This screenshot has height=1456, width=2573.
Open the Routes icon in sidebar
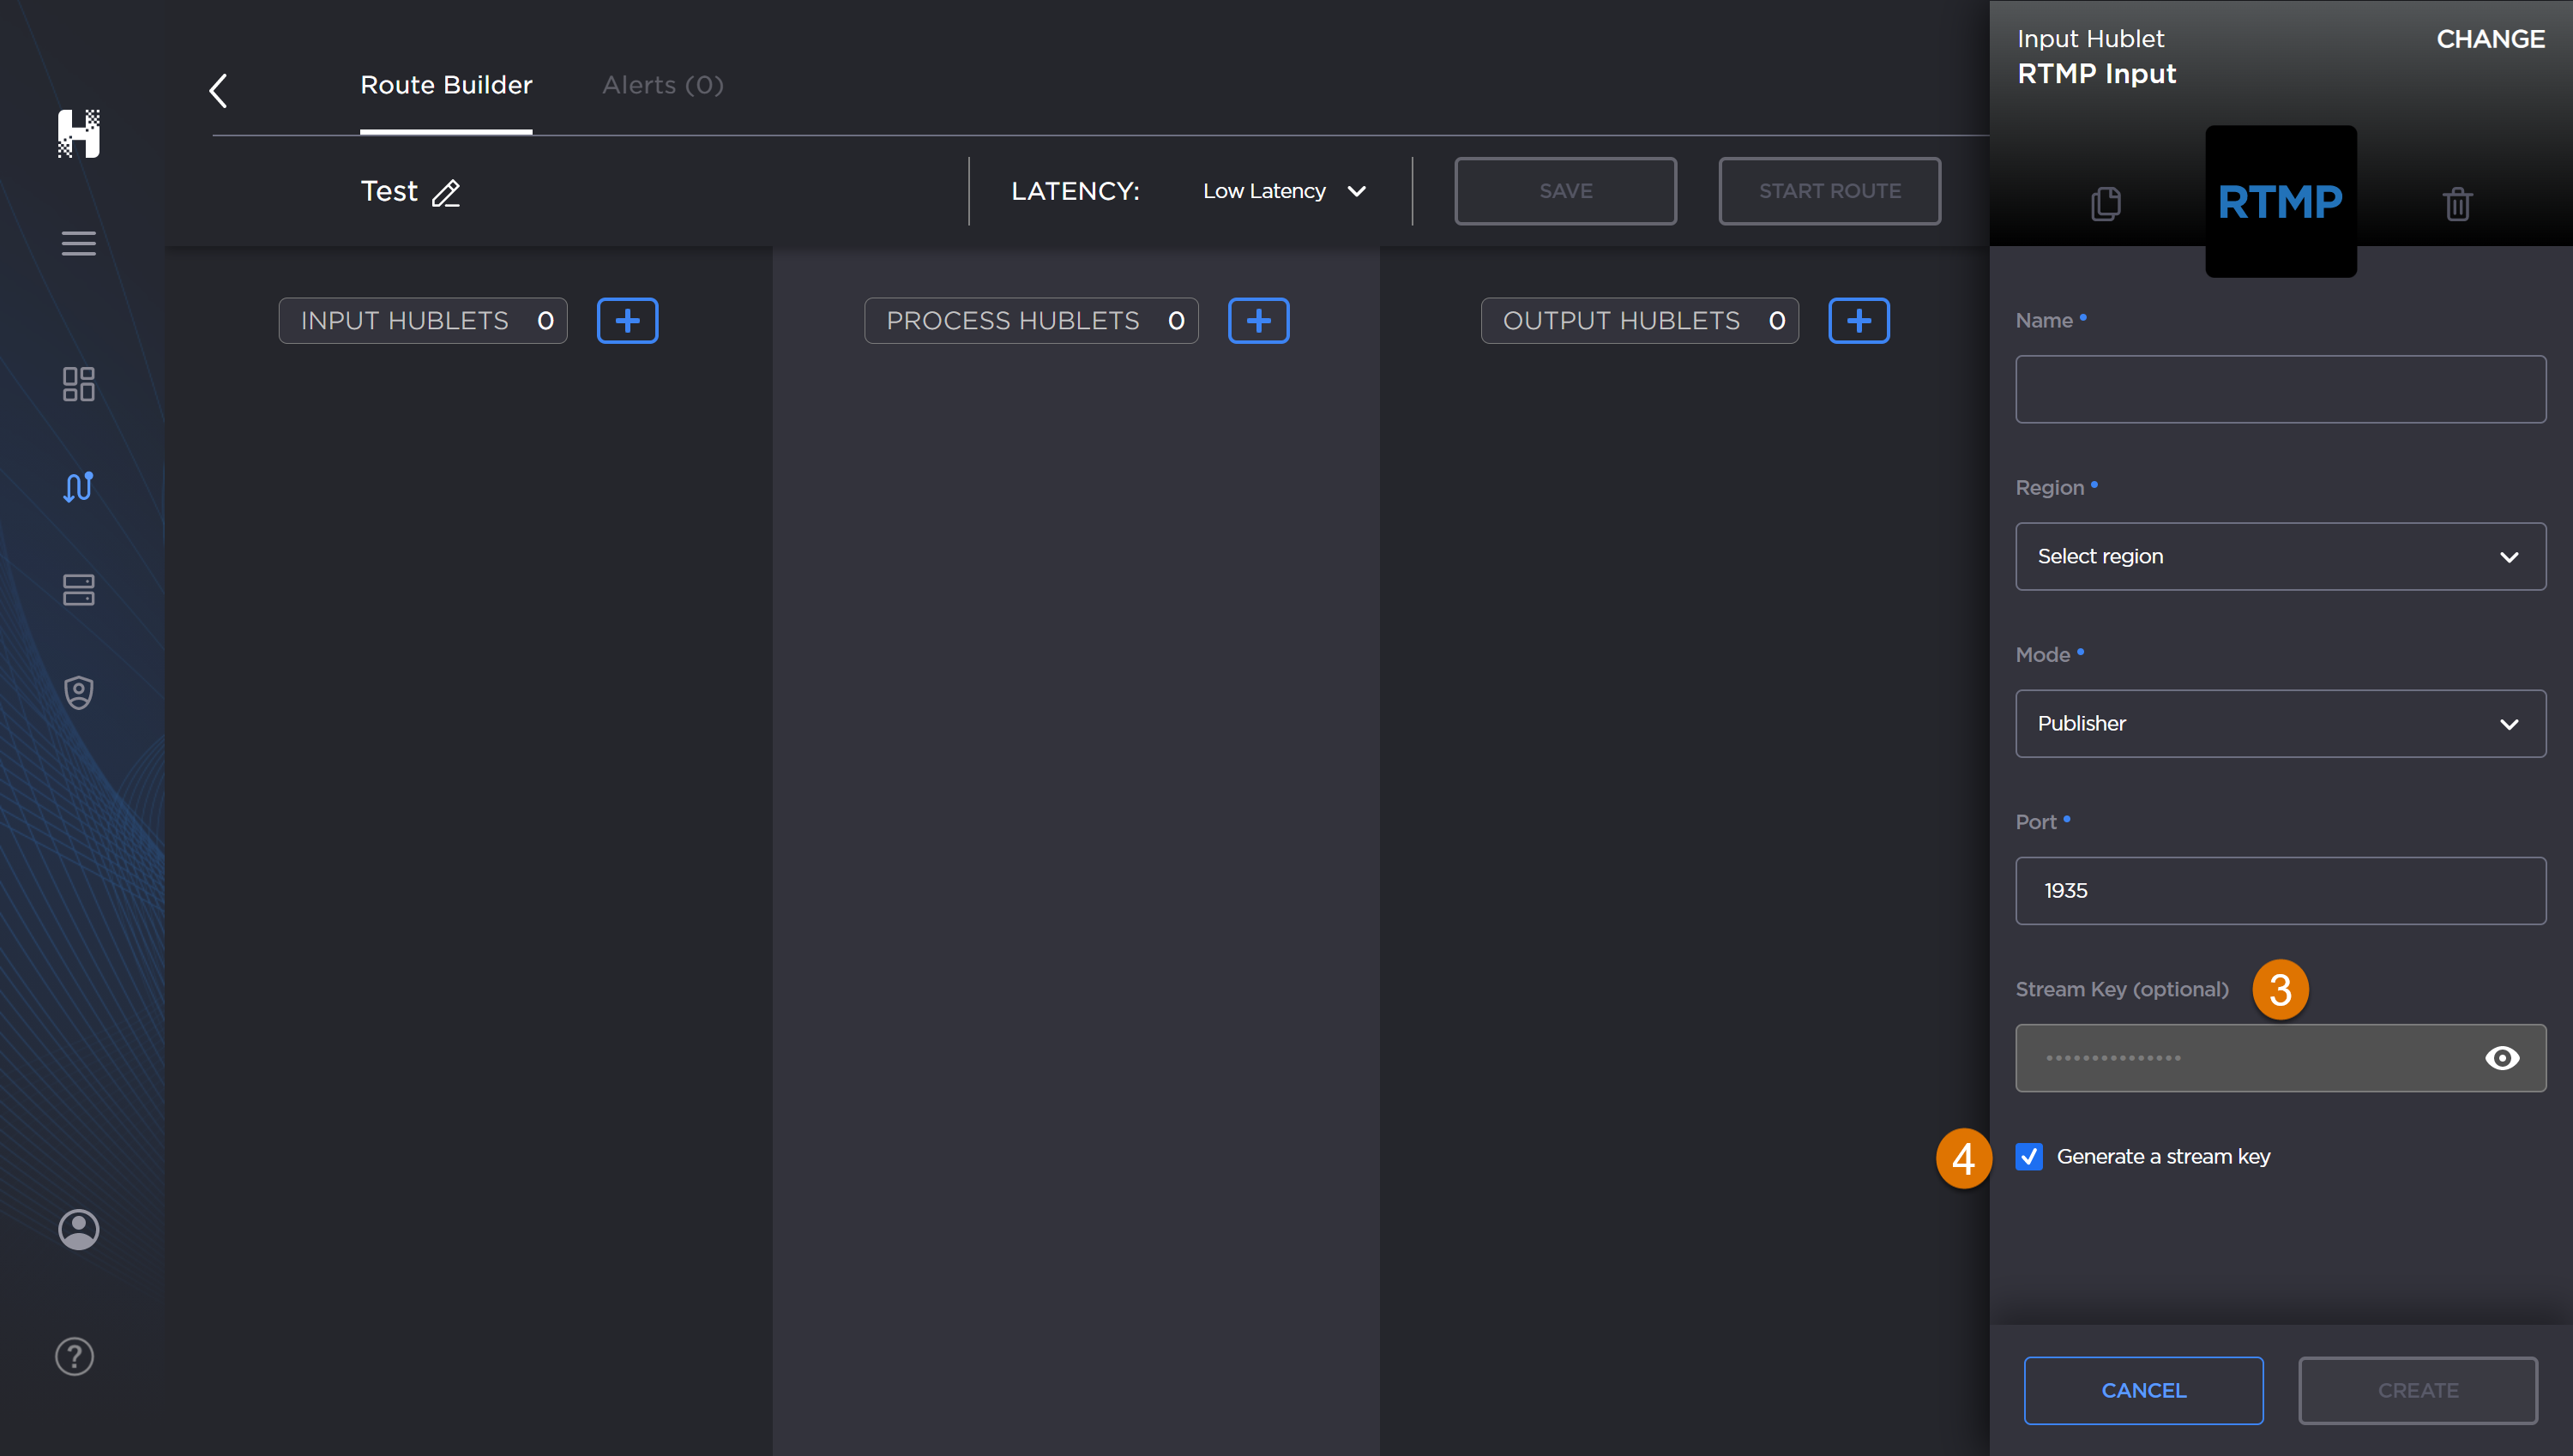point(78,487)
